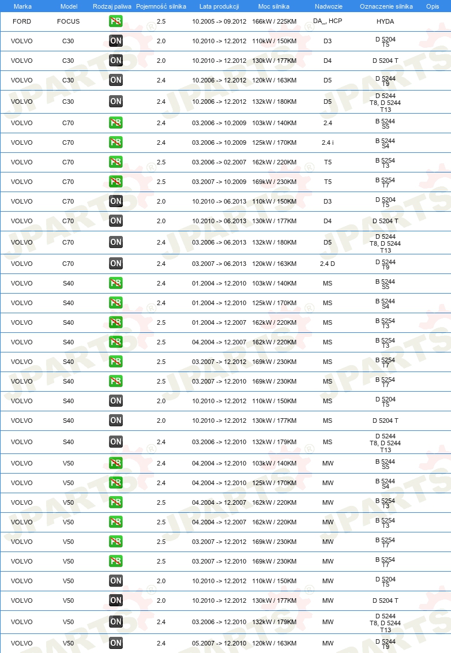This screenshot has height=653, width=451.
Task: Click the petrol icon for Volvo C70 169kW/230KM
Action: pos(116,182)
